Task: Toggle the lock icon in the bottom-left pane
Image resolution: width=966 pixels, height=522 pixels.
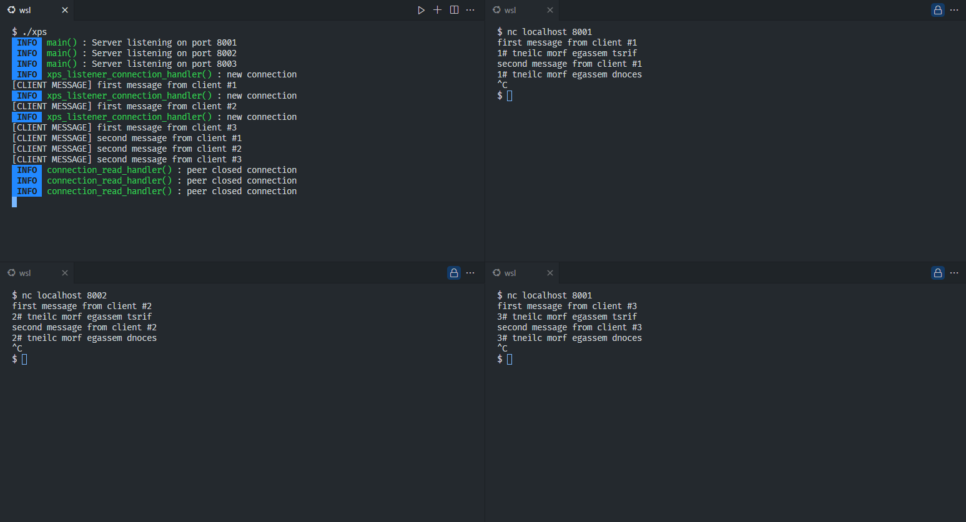Action: (454, 273)
